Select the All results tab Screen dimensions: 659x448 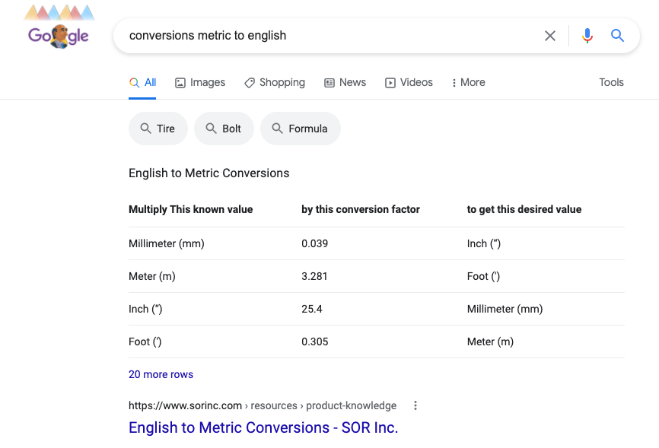pos(143,82)
